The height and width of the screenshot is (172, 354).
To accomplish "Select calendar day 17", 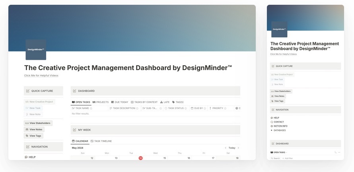I will tap(213, 158).
